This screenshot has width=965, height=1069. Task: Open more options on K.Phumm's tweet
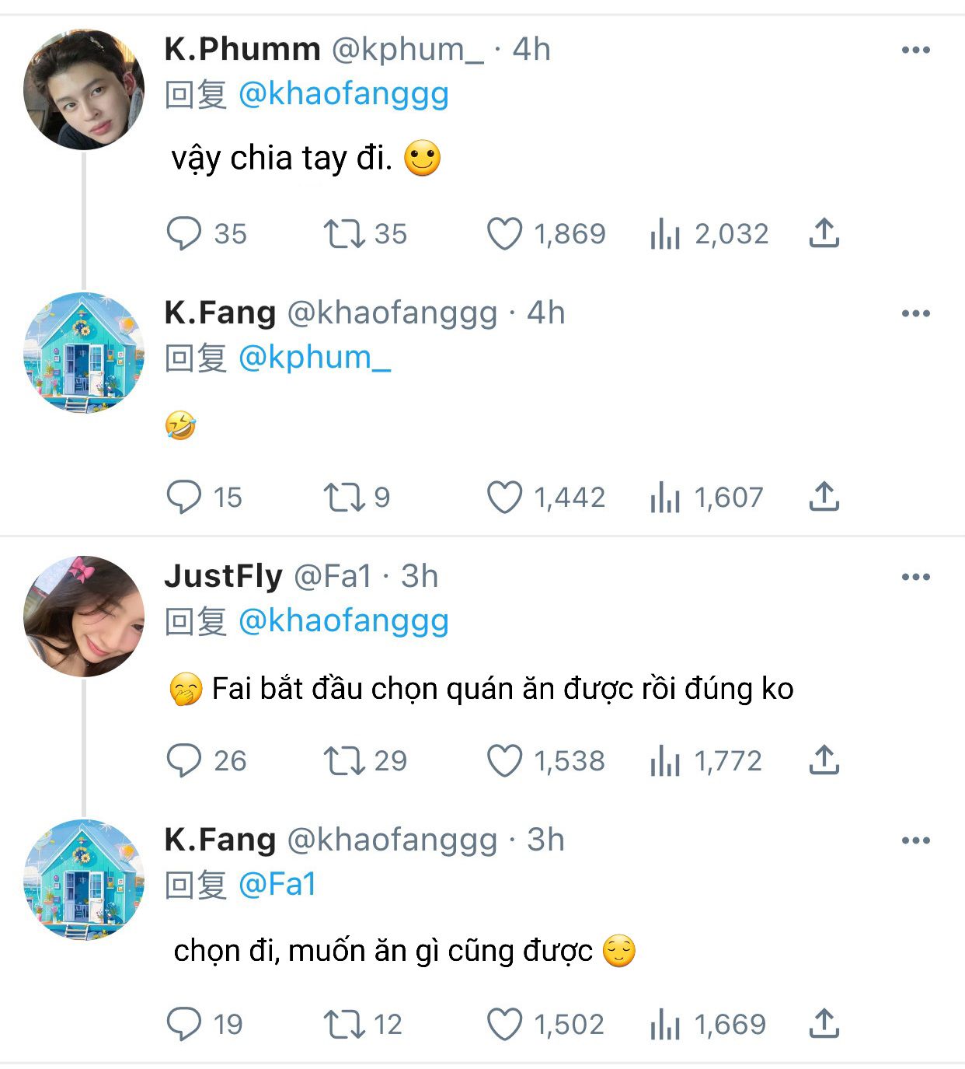point(915,50)
